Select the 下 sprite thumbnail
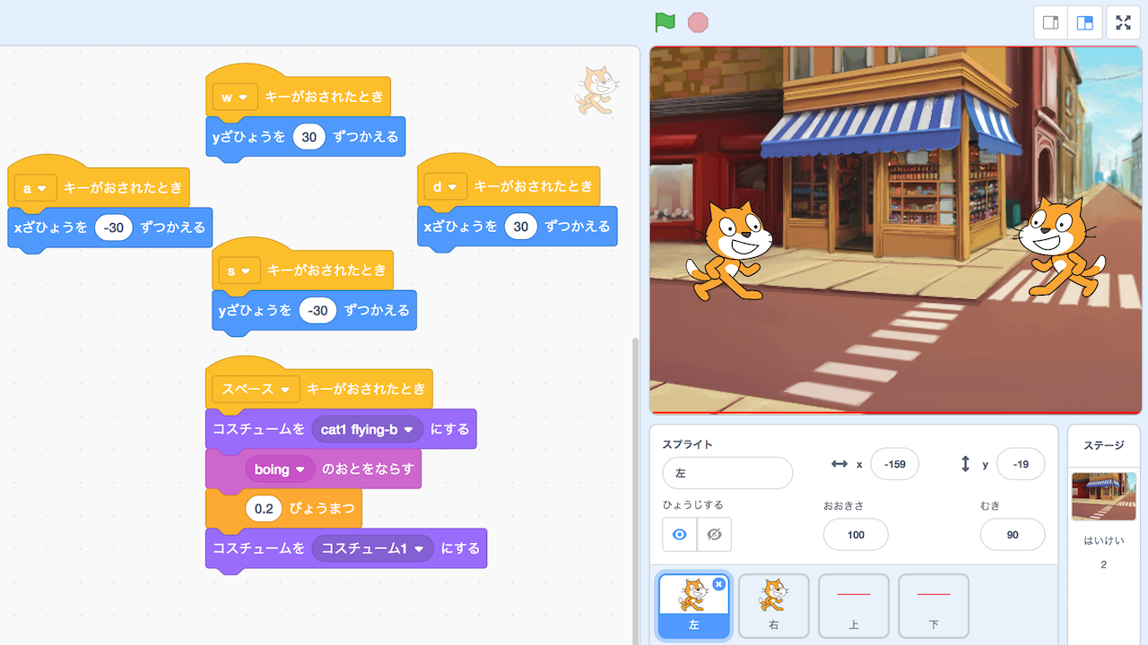1148x645 pixels. pos(934,607)
